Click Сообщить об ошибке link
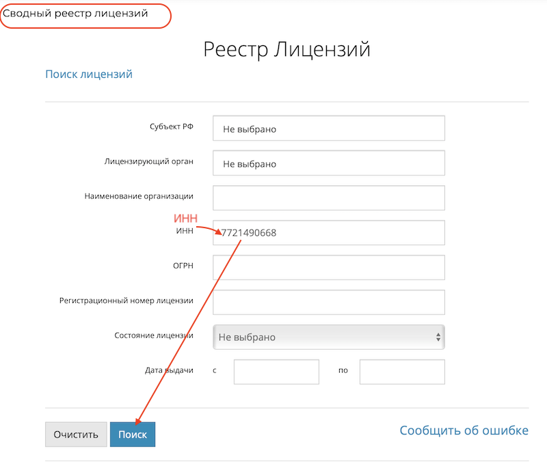 (x=464, y=430)
